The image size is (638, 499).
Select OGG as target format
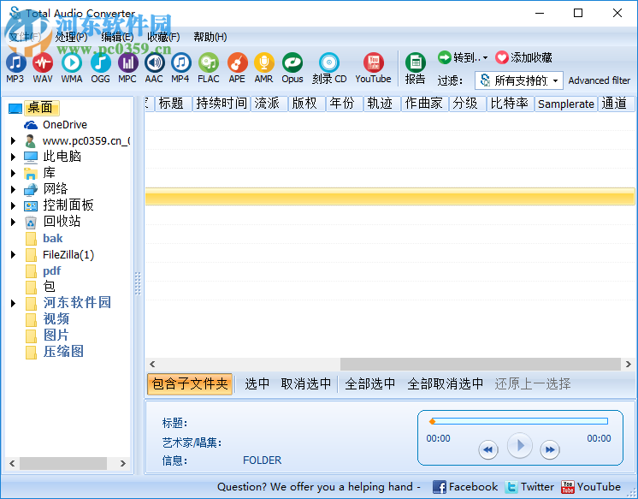101,63
